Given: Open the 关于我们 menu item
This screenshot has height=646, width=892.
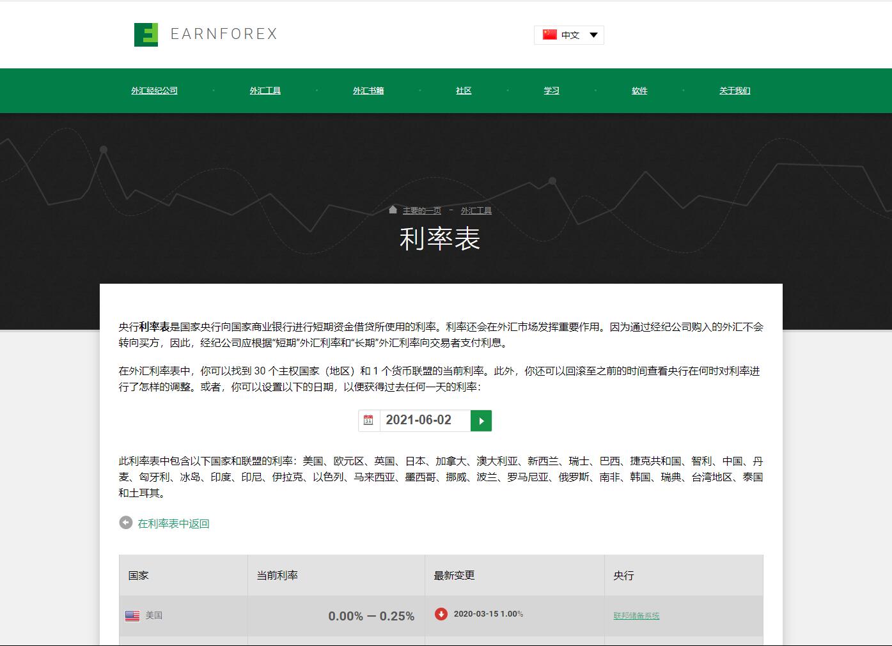Looking at the screenshot, I should 735,91.
